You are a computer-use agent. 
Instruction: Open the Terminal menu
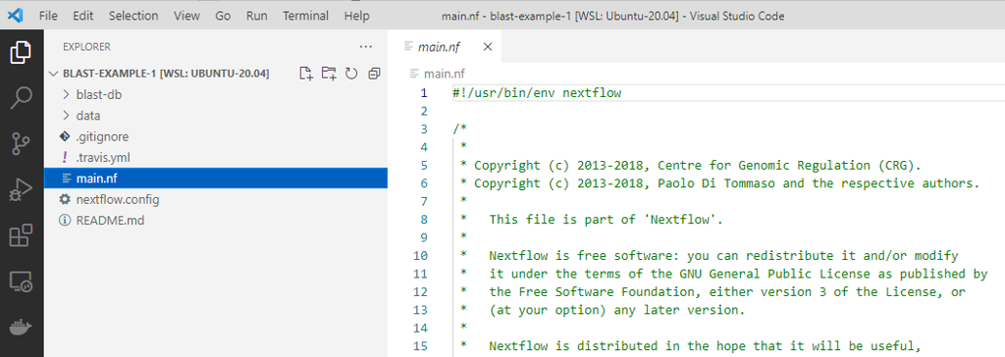(306, 16)
